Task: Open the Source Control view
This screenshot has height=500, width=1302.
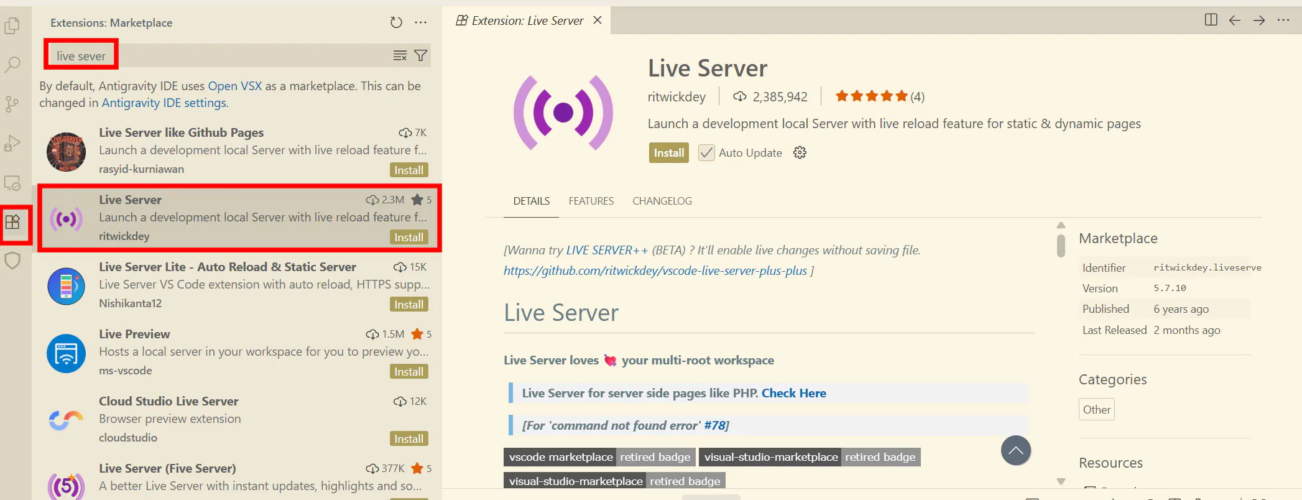Action: pos(12,104)
